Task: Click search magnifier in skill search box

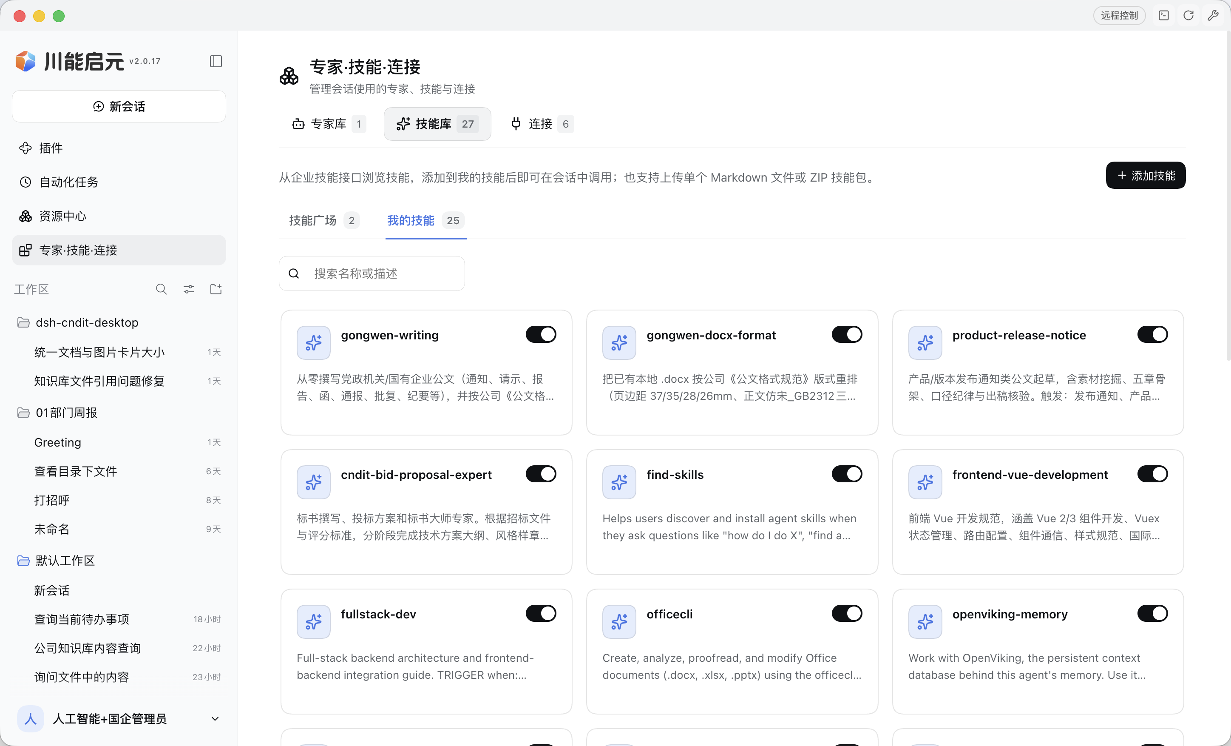Action: tap(294, 273)
